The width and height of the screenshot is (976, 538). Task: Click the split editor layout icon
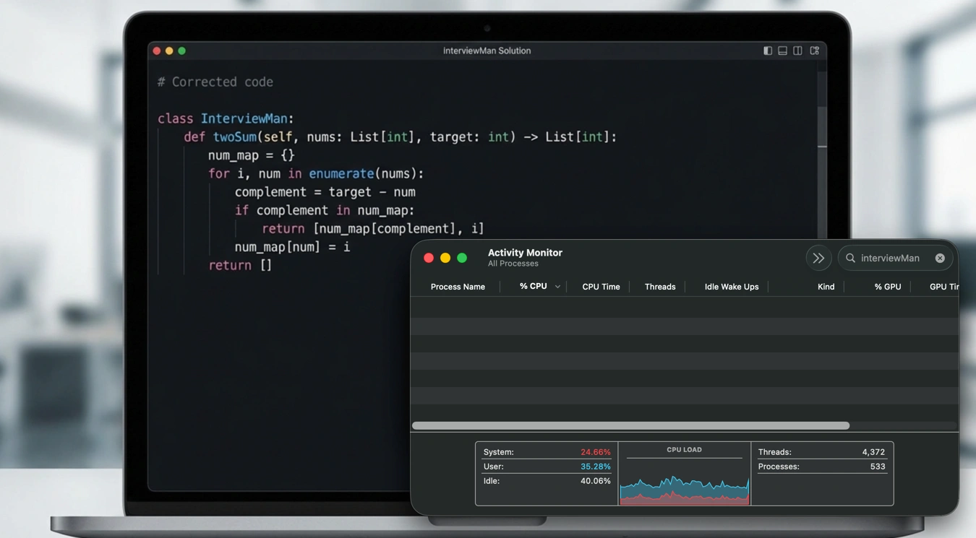[797, 51]
